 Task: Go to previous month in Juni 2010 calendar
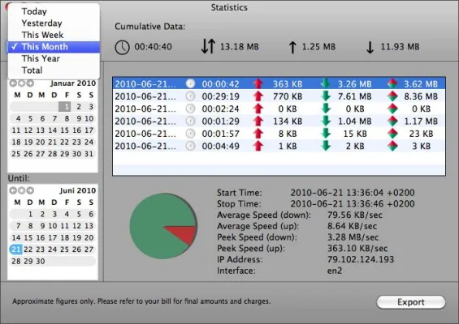click(x=13, y=190)
